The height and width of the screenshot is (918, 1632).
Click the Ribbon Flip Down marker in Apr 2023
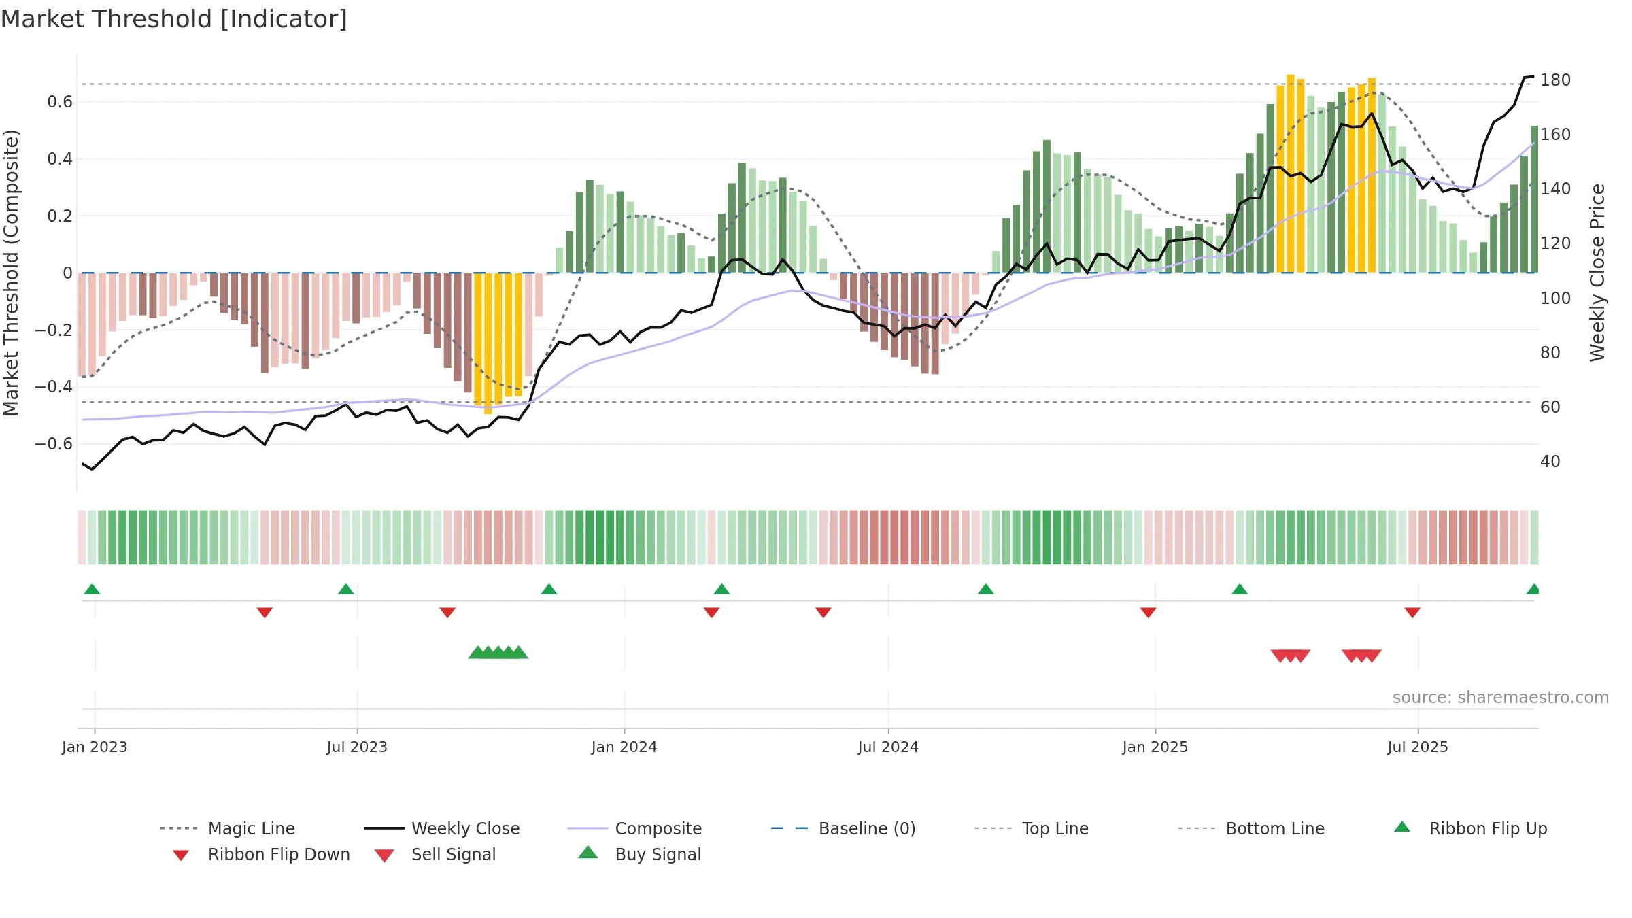(265, 613)
